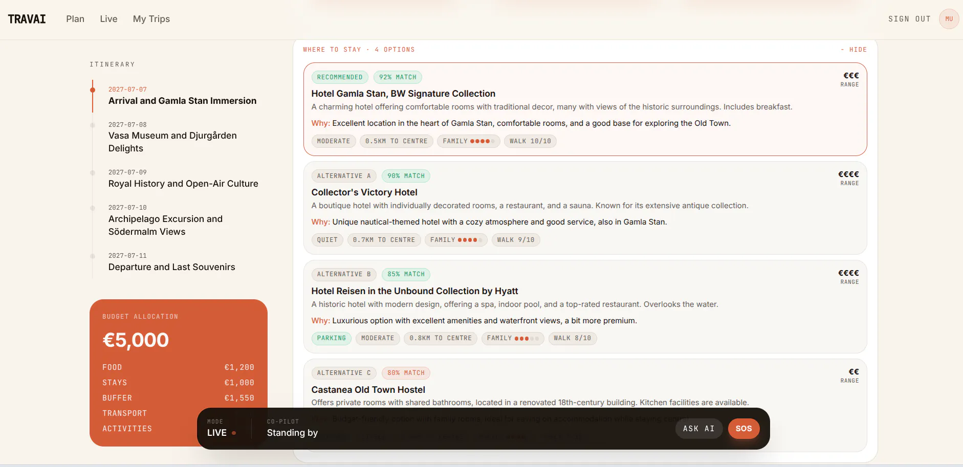The width and height of the screenshot is (963, 467).
Task: Click the ALTERNATIVE B label
Action: [x=344, y=274]
